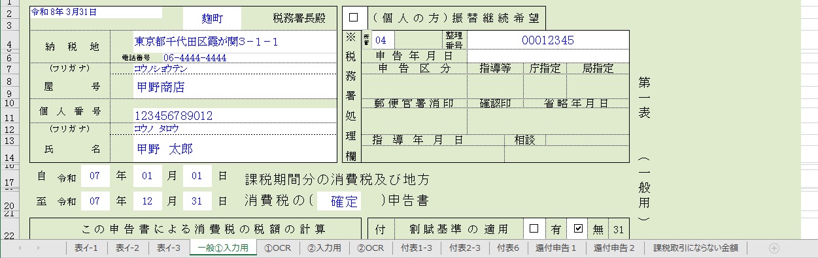Tick the 有 checkbox for 割賦基準の適用
This screenshot has width=818, height=258.
[534, 229]
